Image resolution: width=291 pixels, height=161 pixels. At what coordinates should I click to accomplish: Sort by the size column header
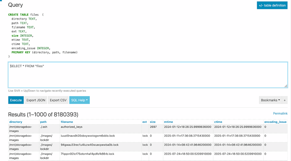point(153,122)
